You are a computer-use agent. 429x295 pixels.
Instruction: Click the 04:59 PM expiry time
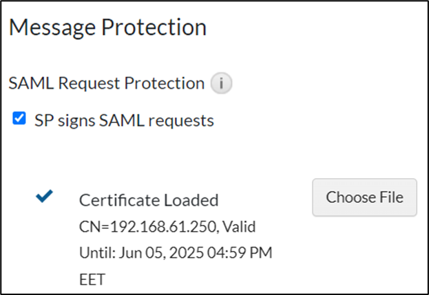[x=241, y=252]
